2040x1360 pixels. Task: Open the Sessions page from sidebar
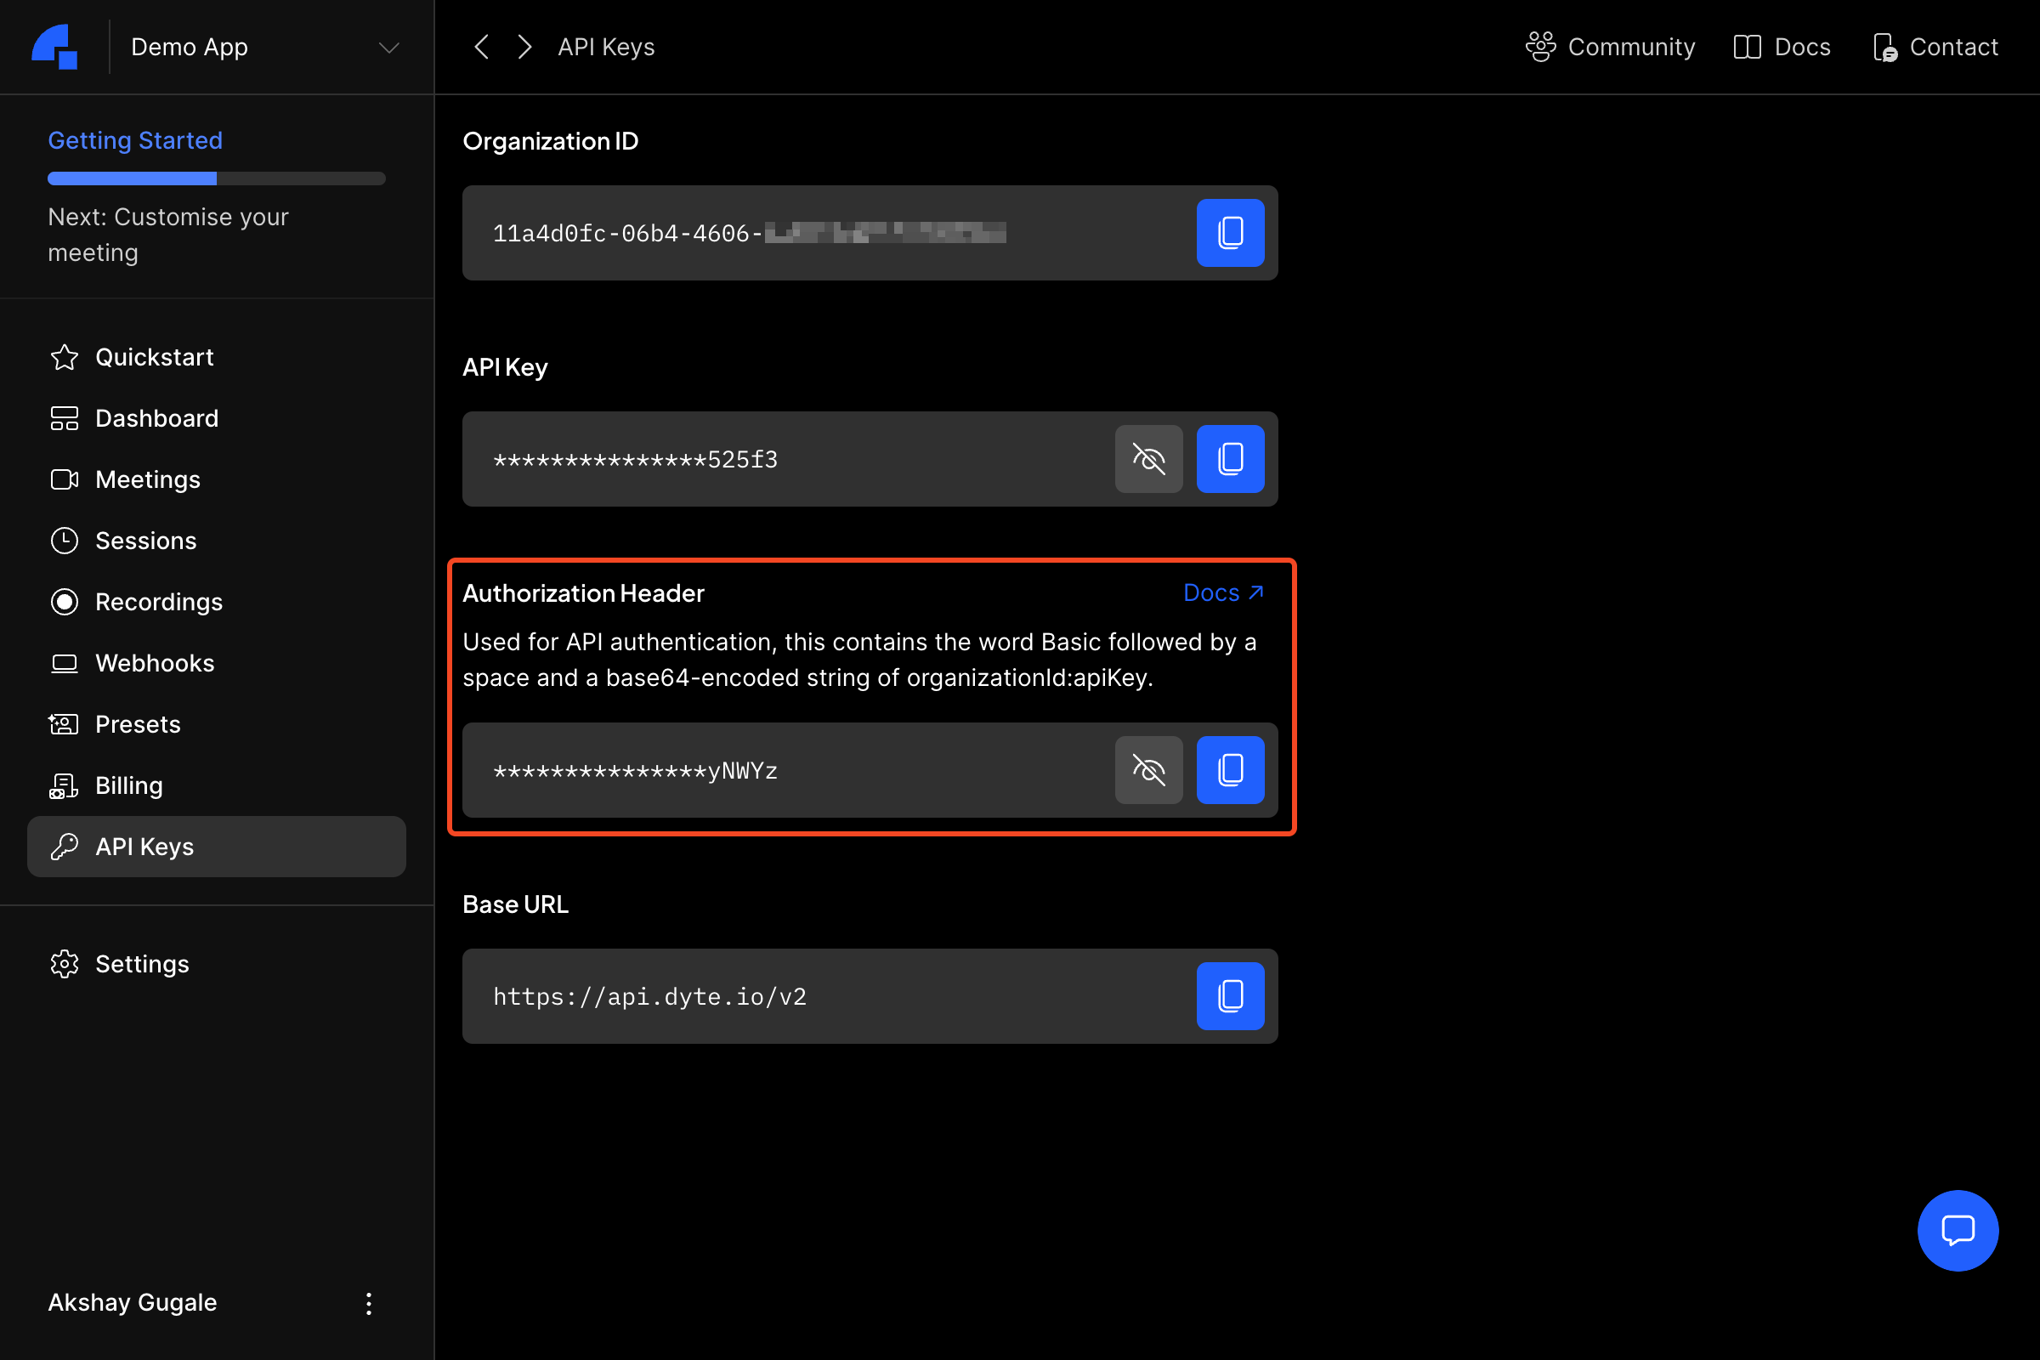[x=144, y=540]
